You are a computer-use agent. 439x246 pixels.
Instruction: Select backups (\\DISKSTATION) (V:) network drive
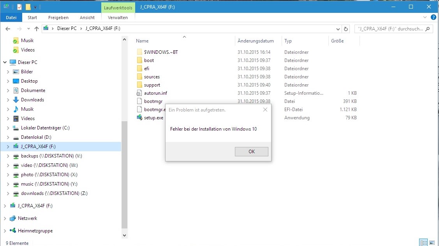pyautogui.click(x=51, y=156)
